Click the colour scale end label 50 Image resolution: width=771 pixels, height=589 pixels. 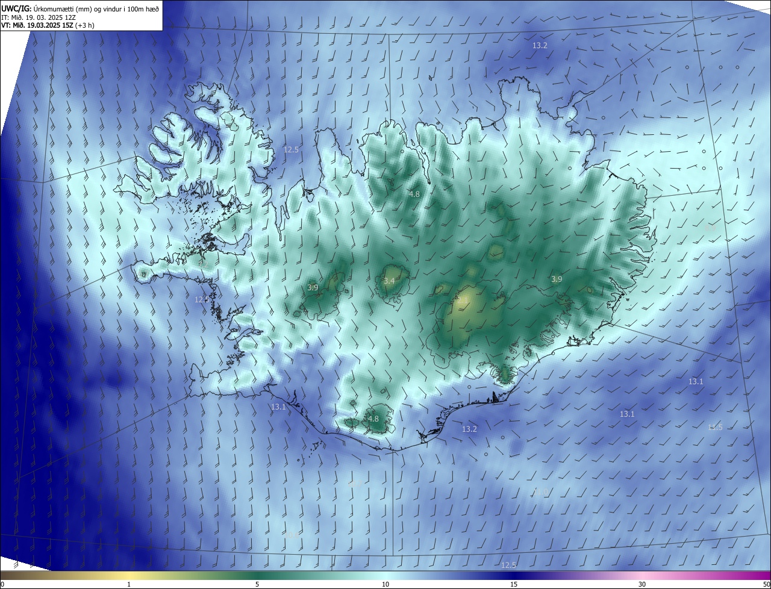(766, 584)
